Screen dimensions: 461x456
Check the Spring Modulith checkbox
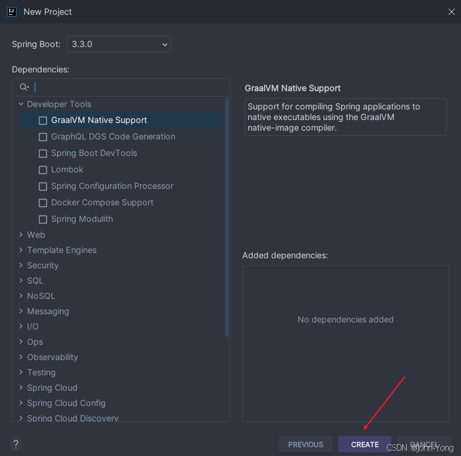(x=43, y=219)
